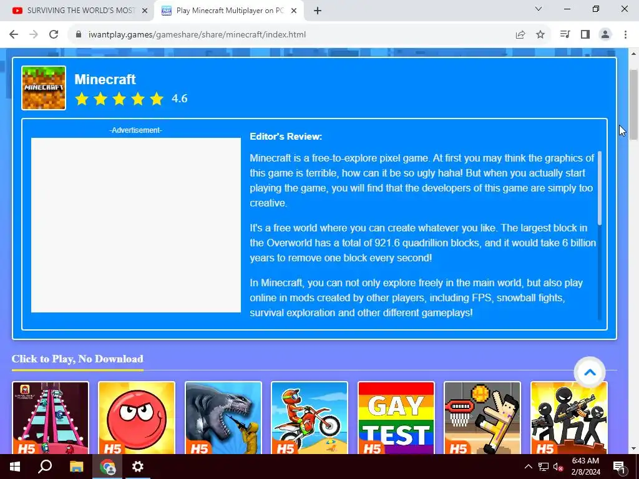Open the network status tray icon
Image resolution: width=639 pixels, height=479 pixels.
click(x=544, y=467)
